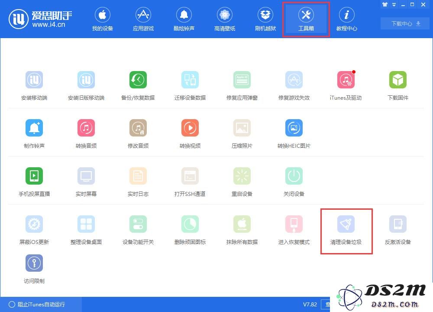Image resolution: width=433 pixels, height=312 pixels.
Task: Click the V7.82 version label
Action: (310, 304)
